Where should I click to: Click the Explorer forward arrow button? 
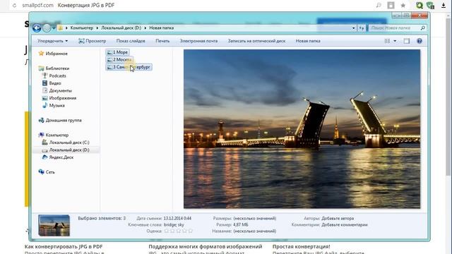pyautogui.click(x=47, y=28)
